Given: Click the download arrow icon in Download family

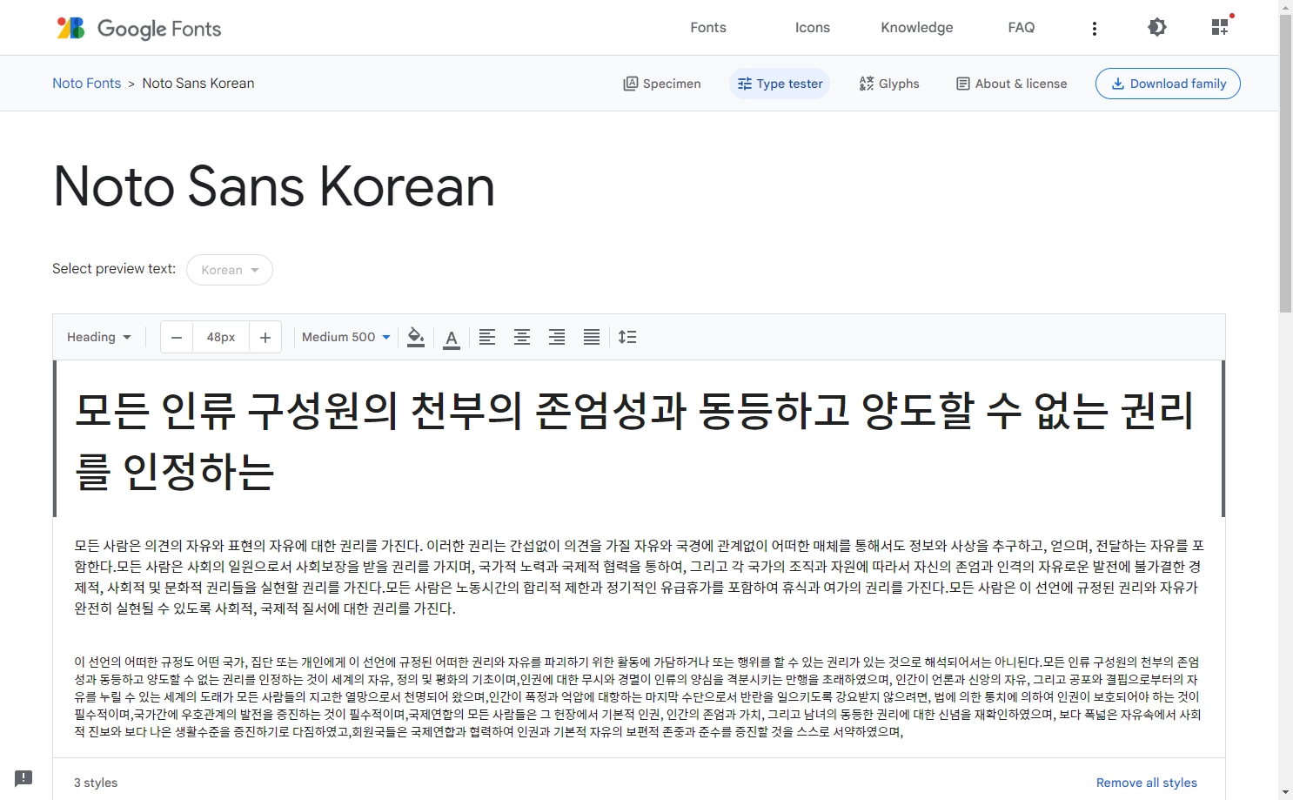Looking at the screenshot, I should 1118,84.
